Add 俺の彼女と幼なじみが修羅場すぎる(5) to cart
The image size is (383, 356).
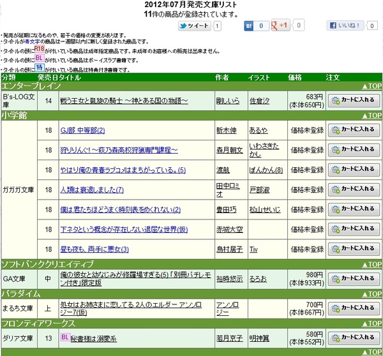354,279
